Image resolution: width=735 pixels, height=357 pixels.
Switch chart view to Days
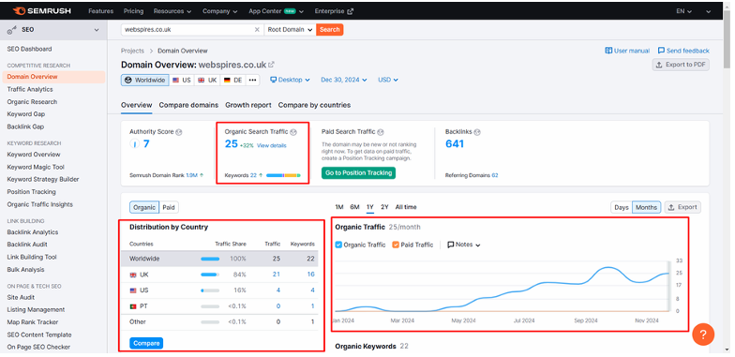click(621, 207)
